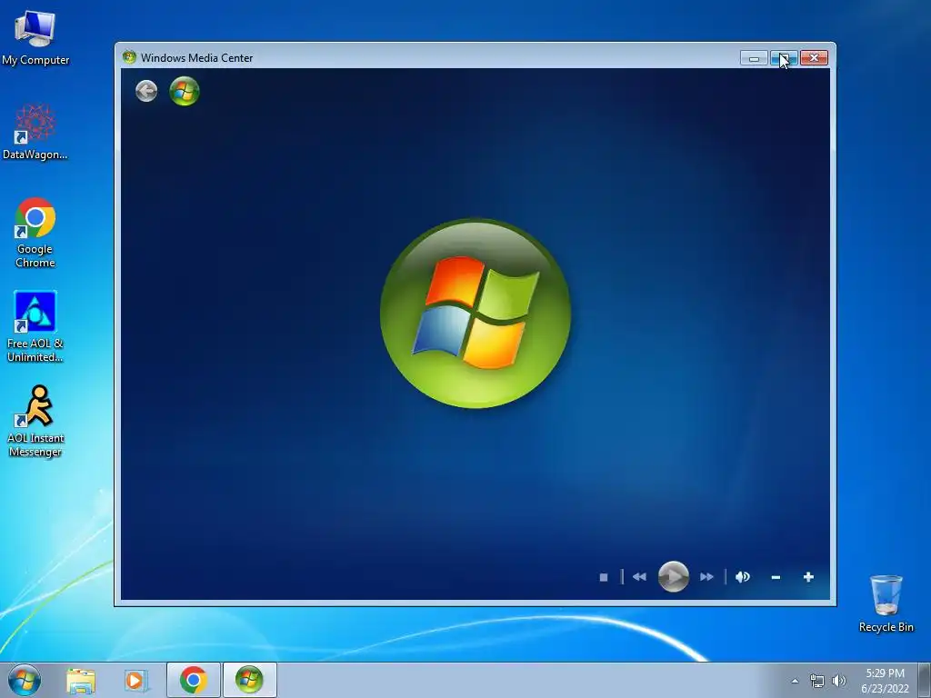The image size is (931, 698).
Task: Select the AOL Instant Messenger desktop shortcut
Action: pos(35,422)
